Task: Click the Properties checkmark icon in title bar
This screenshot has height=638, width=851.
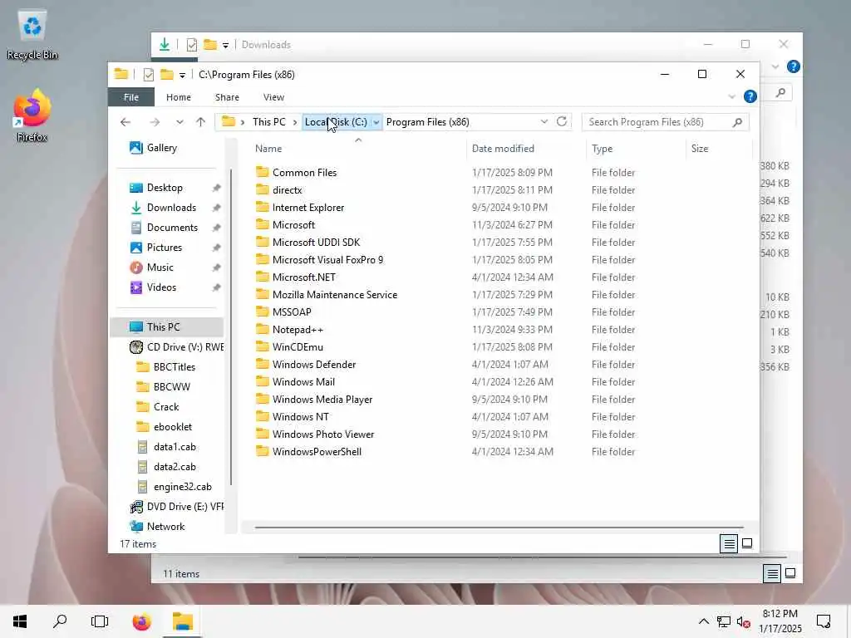Action: [x=148, y=74]
